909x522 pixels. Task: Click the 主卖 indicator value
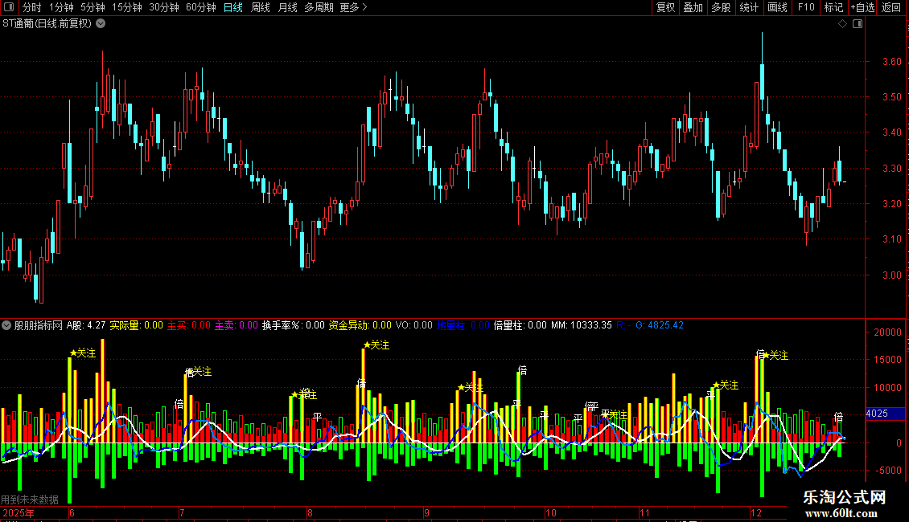pyautogui.click(x=236, y=325)
